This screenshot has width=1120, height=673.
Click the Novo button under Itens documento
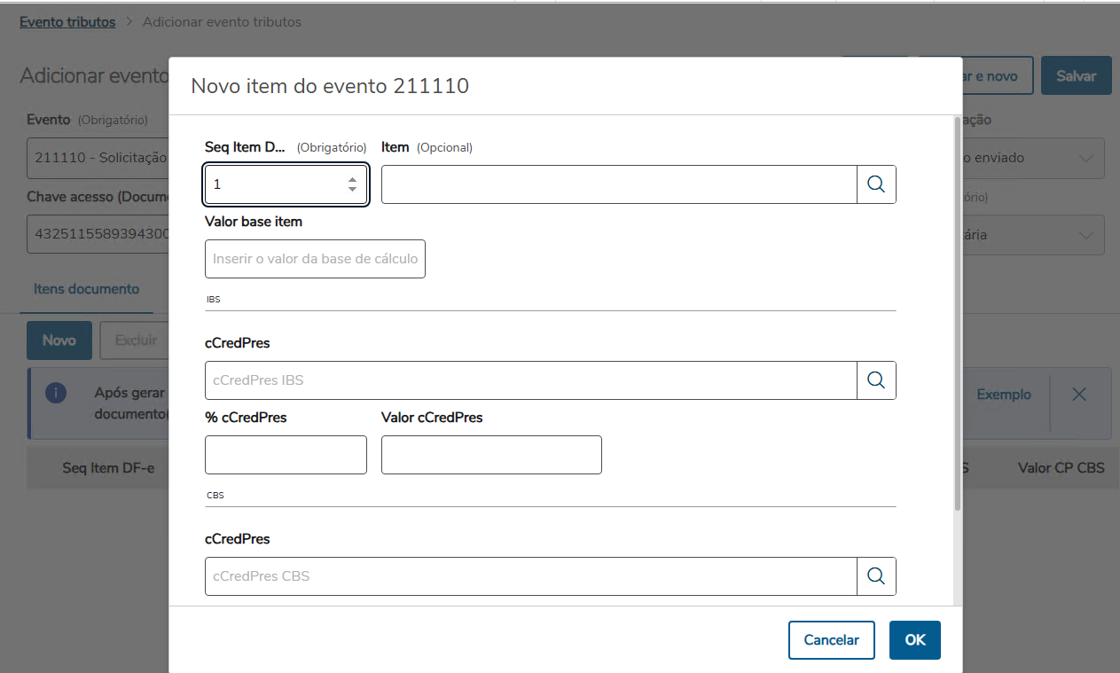[x=59, y=340]
